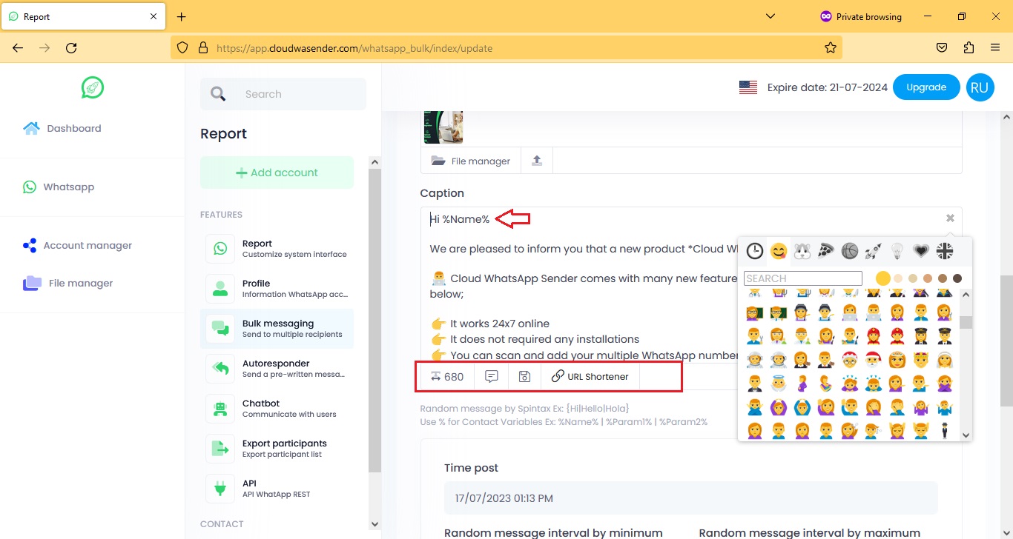The width and height of the screenshot is (1013, 539).
Task: Select the Report feature item
Action: [277, 249]
